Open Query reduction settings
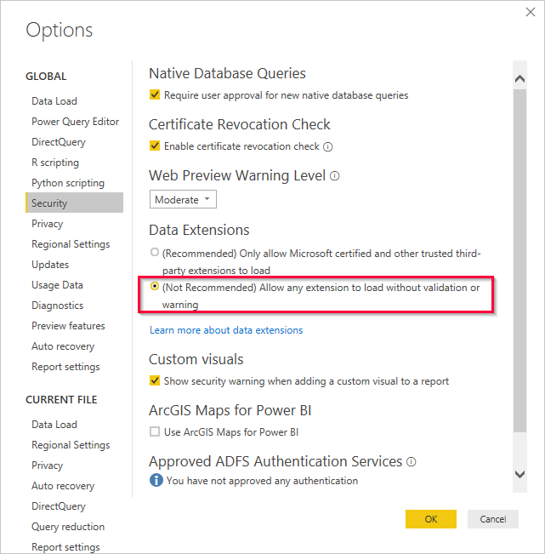 68,527
